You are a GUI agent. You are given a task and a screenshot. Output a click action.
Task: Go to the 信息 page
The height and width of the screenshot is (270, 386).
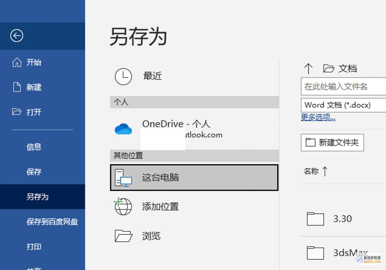click(34, 147)
